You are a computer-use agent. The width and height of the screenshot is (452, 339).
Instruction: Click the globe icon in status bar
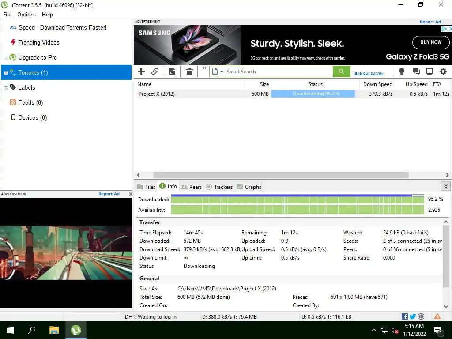point(421,316)
